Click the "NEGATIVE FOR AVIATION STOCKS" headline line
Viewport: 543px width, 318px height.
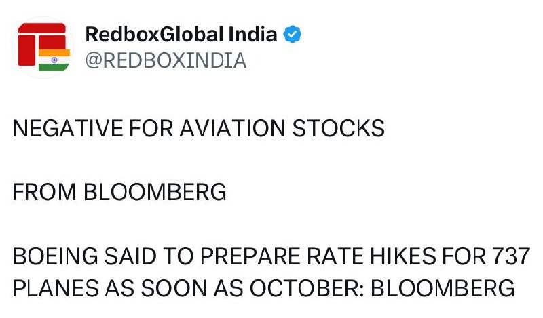(x=198, y=128)
